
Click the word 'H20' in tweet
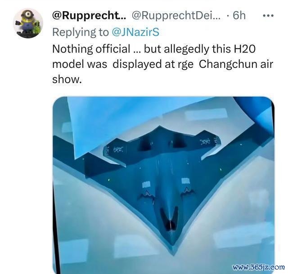point(244,49)
